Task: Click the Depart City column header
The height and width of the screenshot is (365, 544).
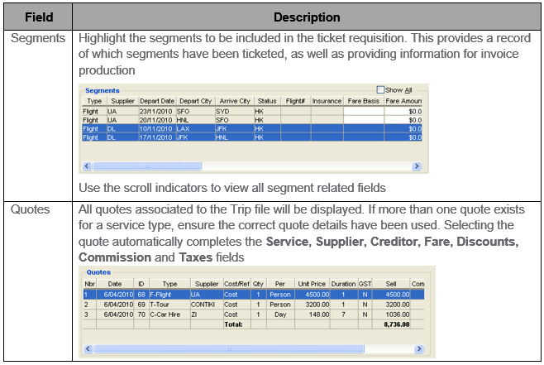Action: pyautogui.click(x=196, y=101)
